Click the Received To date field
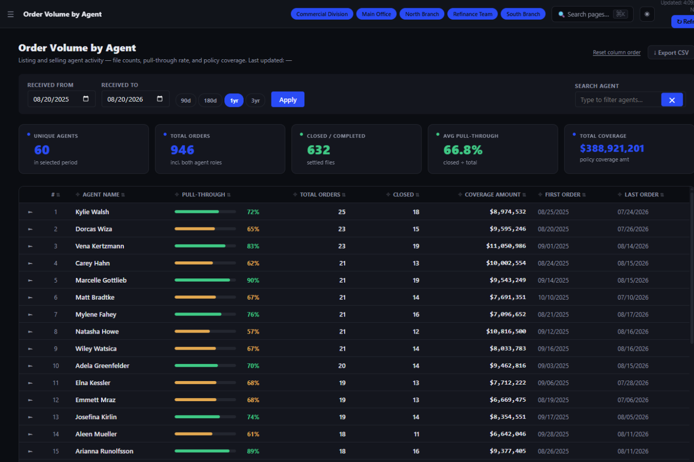This screenshot has height=462, width=694. pyautogui.click(x=135, y=99)
